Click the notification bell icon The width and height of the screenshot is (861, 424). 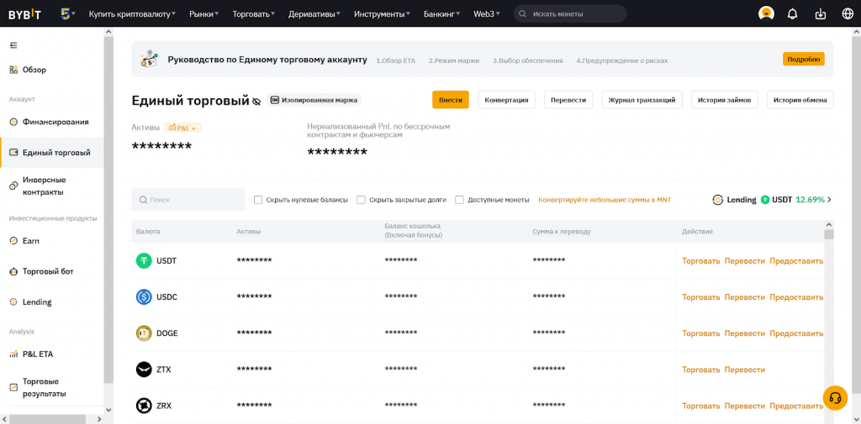coord(792,13)
